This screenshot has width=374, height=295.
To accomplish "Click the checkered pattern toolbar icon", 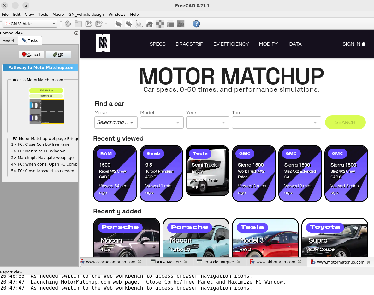I will click(160, 24).
